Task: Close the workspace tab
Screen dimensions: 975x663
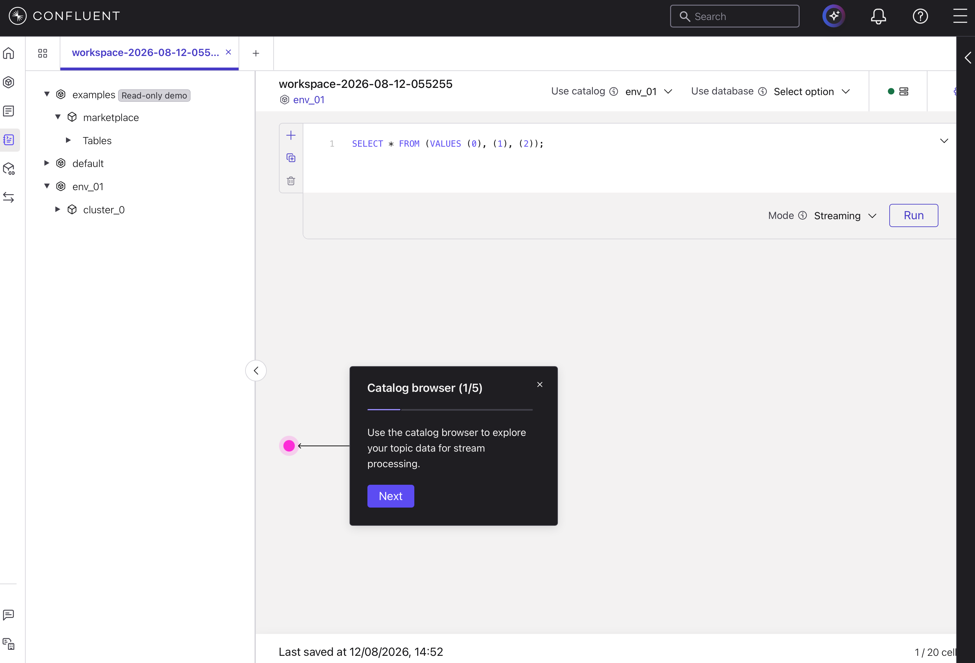Action: click(x=228, y=52)
